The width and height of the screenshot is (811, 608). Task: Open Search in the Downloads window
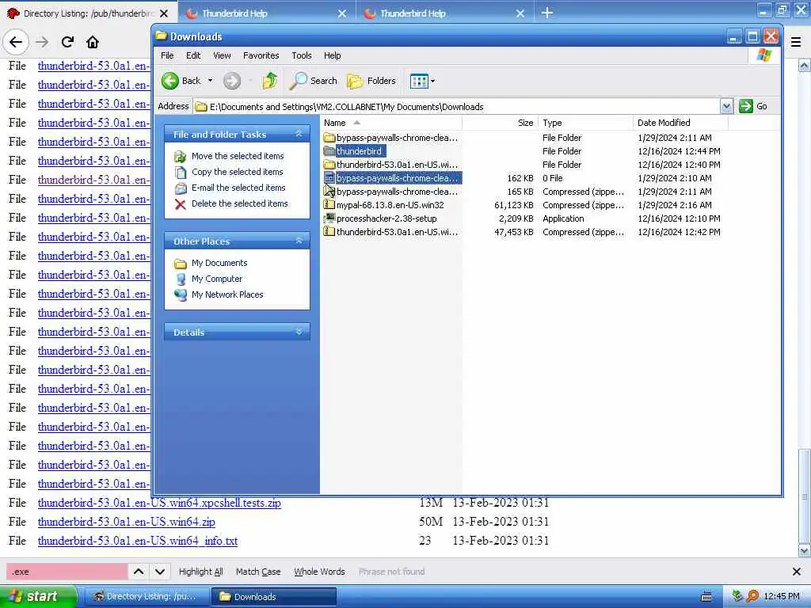click(314, 81)
